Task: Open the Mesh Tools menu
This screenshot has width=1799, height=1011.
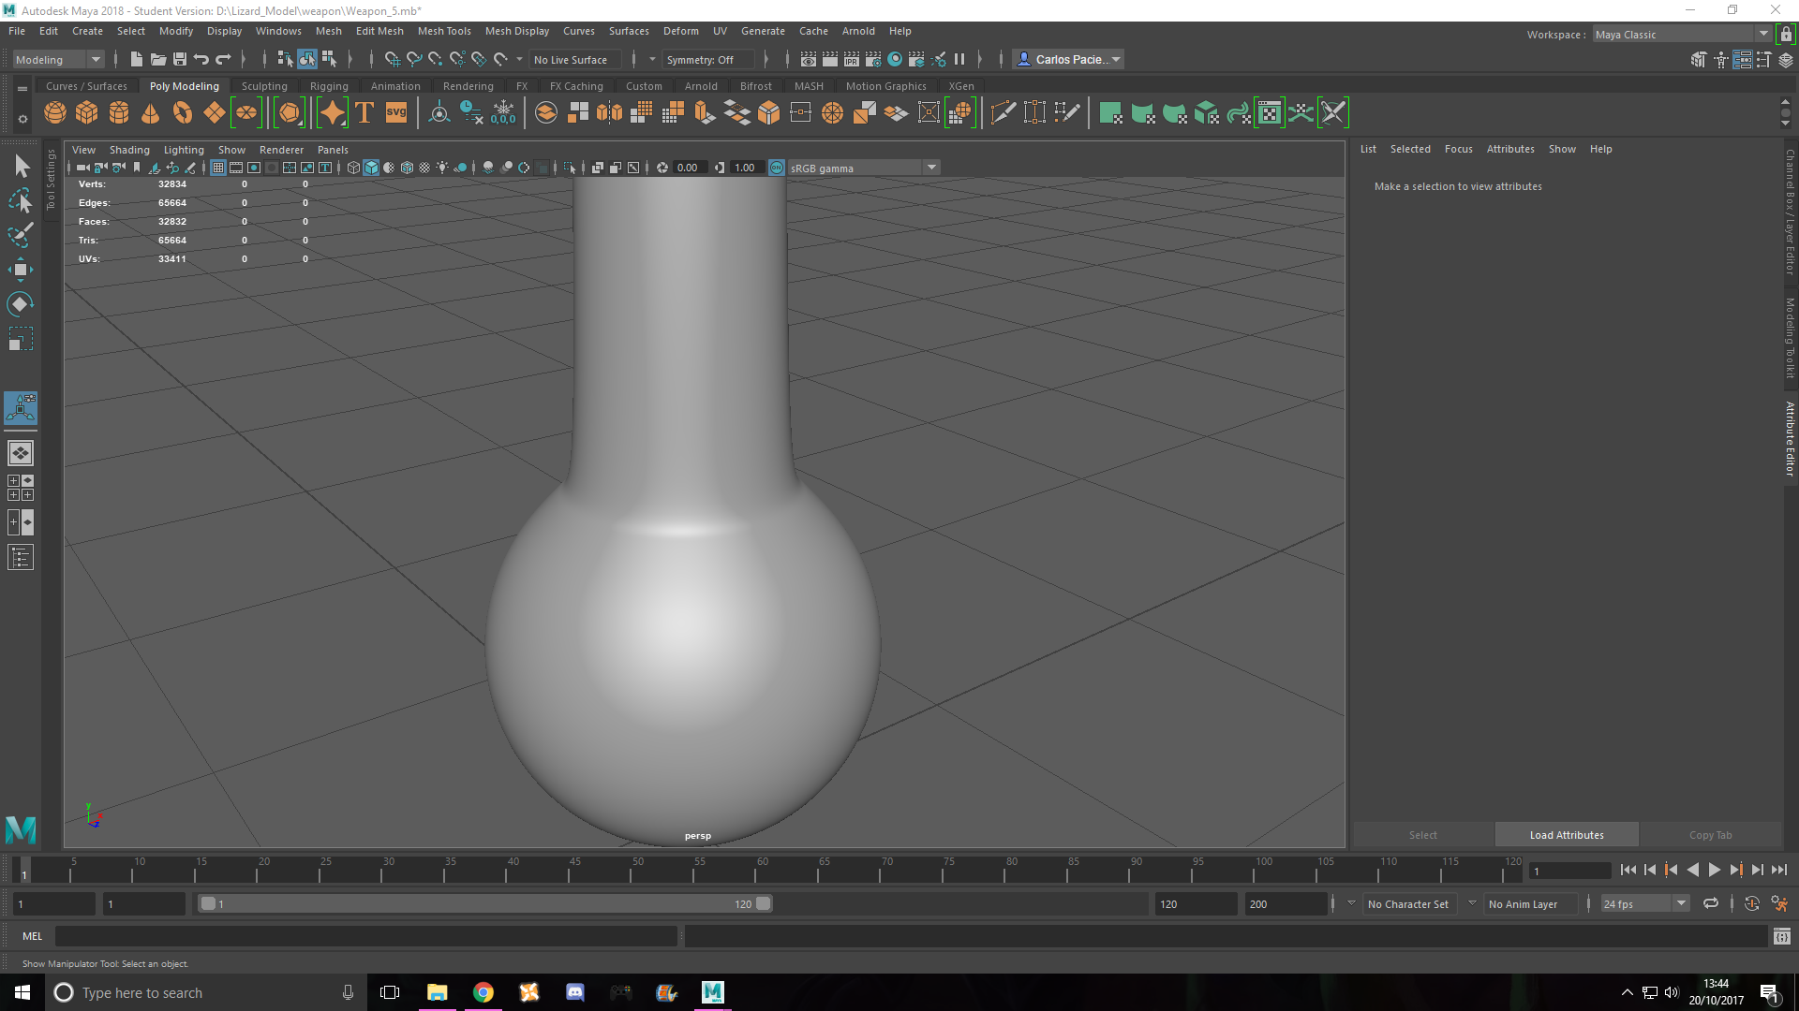Action: click(x=444, y=31)
